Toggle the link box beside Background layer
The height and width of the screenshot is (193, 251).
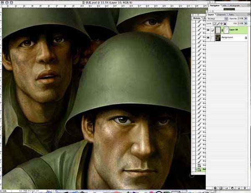coord(213,38)
